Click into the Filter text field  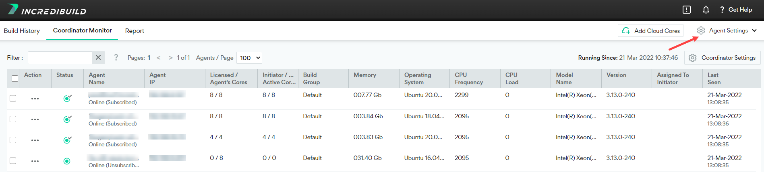pos(60,58)
